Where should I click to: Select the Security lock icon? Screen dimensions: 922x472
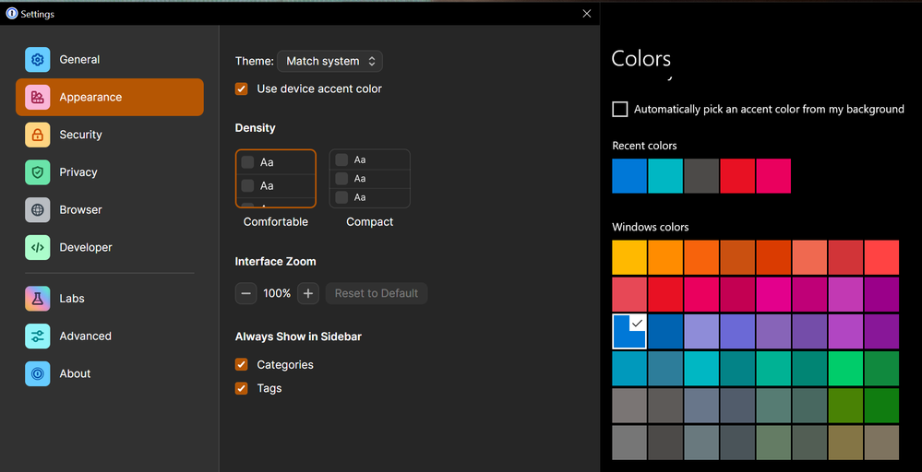point(38,135)
